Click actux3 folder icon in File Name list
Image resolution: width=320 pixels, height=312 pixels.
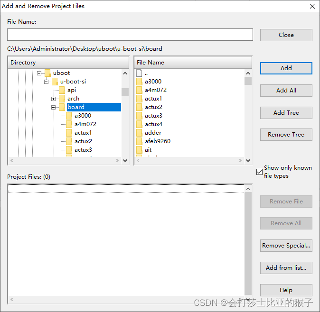(x=139, y=116)
